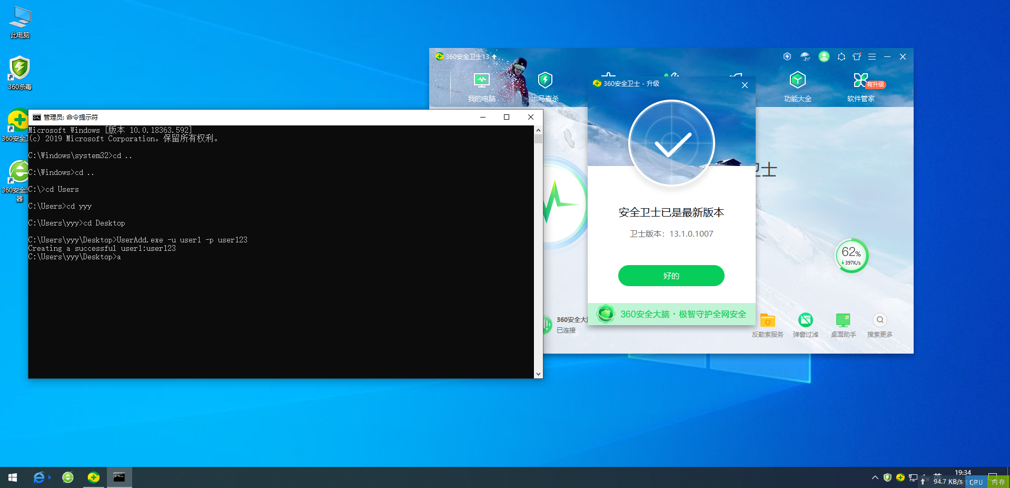Image resolution: width=1010 pixels, height=488 pixels.
Task: Click the 360安全卫士 tray icon
Action: pyautogui.click(x=900, y=477)
